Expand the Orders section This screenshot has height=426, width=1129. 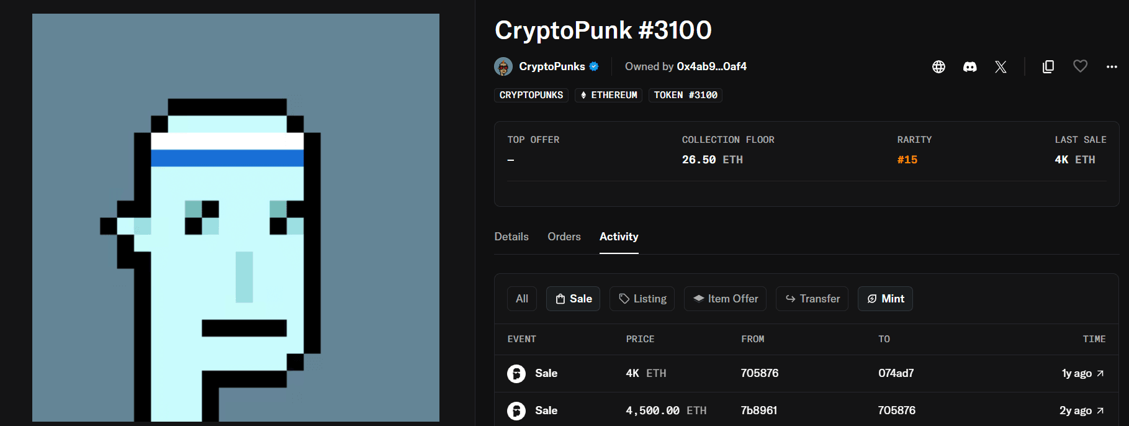coord(564,237)
